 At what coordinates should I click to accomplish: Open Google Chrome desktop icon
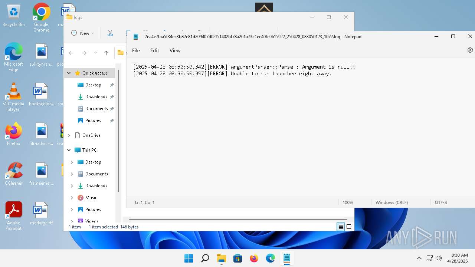click(x=41, y=18)
